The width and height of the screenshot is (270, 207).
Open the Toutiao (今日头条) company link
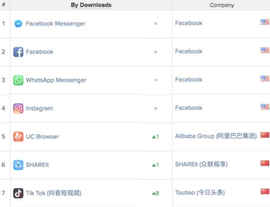pos(200,193)
